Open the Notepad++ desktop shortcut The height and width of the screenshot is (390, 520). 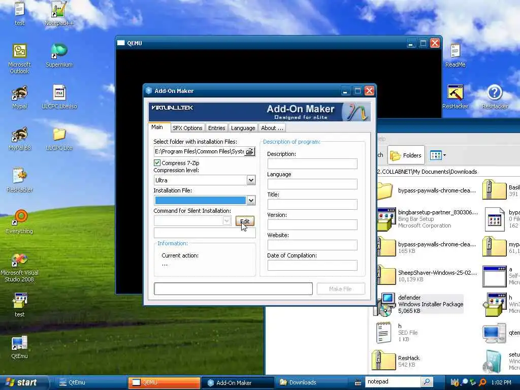coord(59,13)
